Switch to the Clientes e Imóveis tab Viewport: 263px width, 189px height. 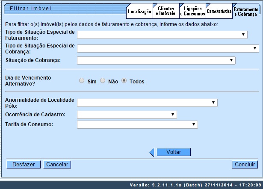pos(165,11)
